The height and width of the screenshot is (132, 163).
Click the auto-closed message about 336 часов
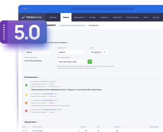[66, 90]
